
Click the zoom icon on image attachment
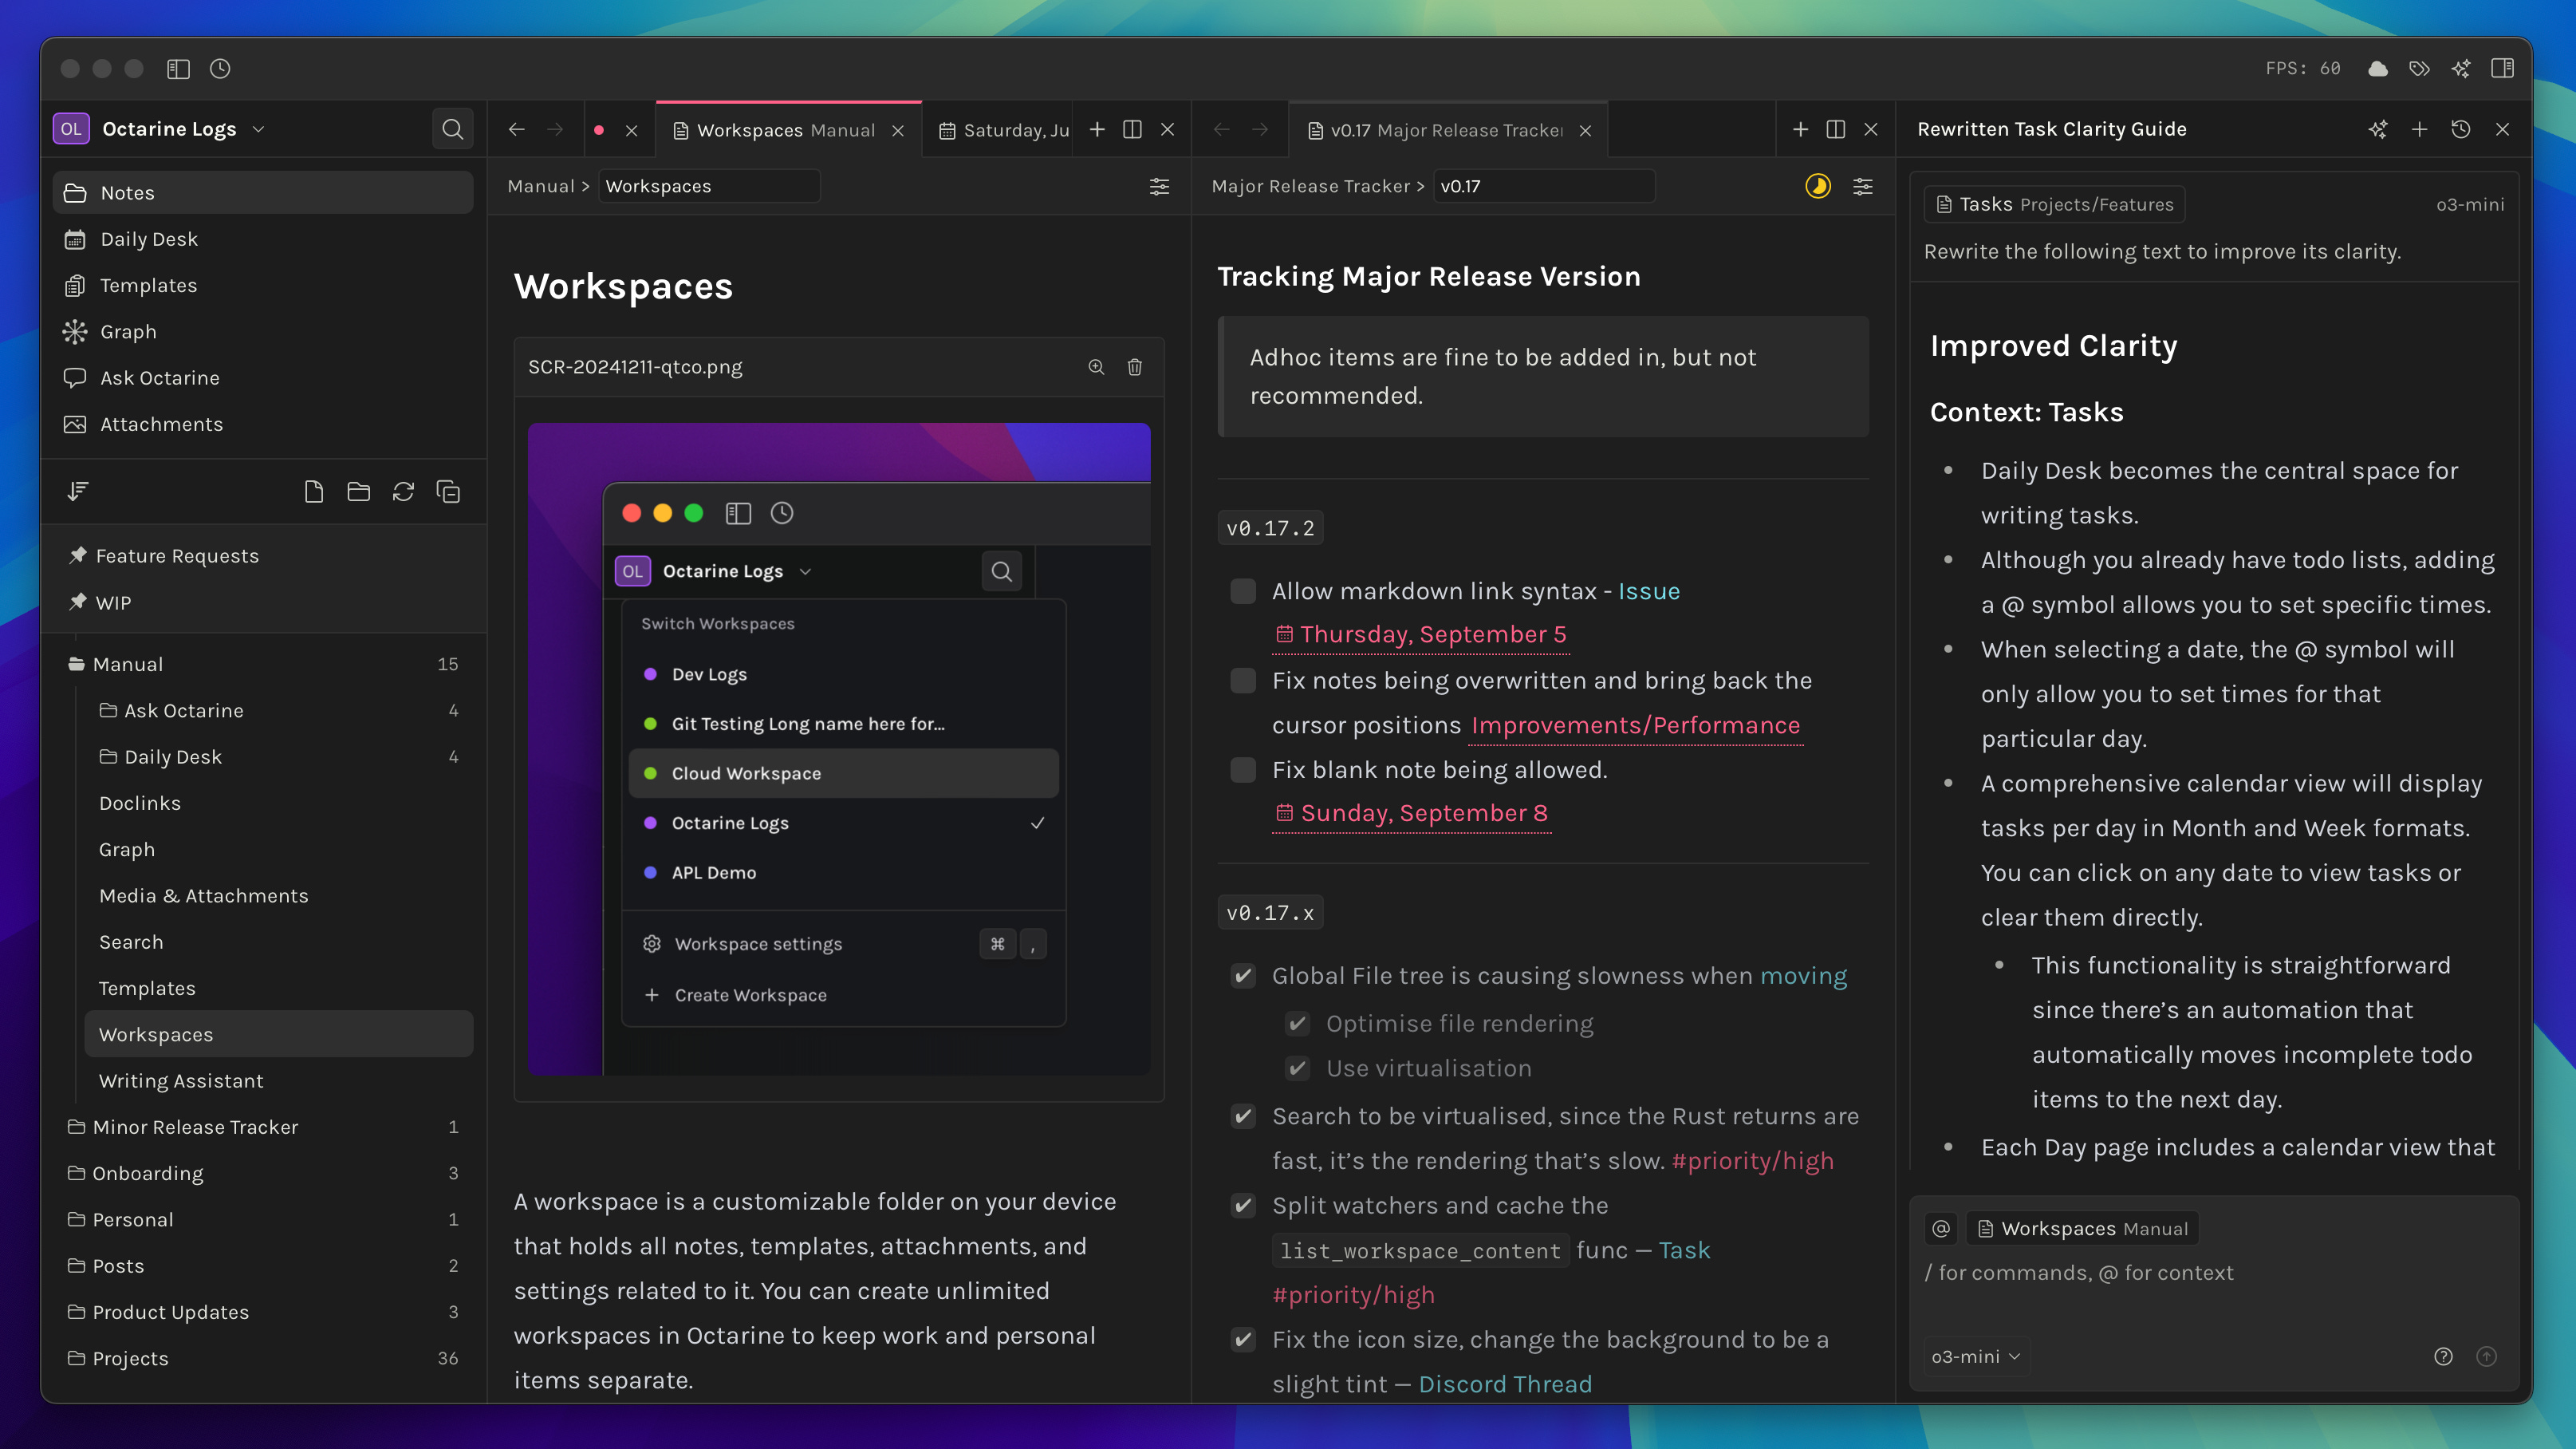(x=1096, y=367)
